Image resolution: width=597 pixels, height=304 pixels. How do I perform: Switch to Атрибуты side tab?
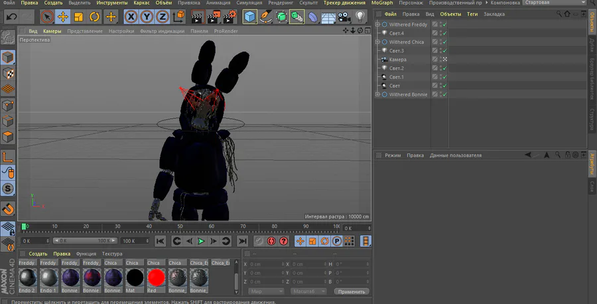tap(592, 164)
